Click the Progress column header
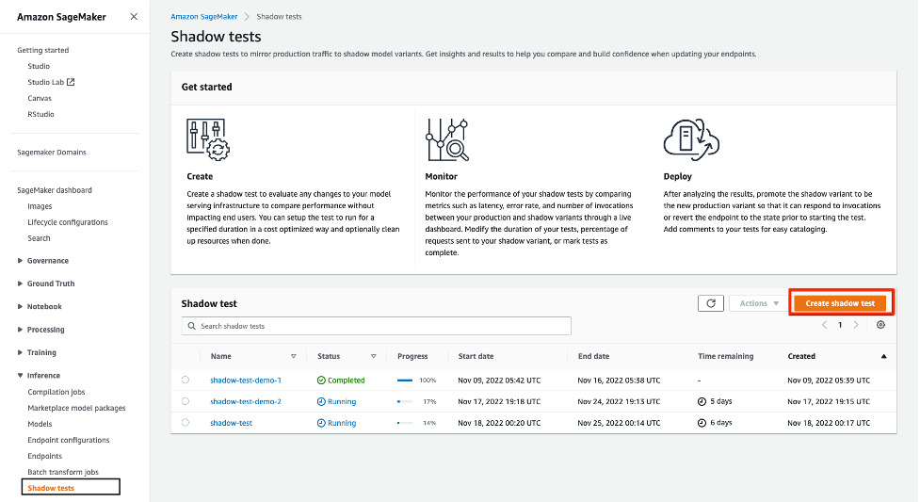Image resolution: width=920 pixels, height=502 pixels. 412,356
